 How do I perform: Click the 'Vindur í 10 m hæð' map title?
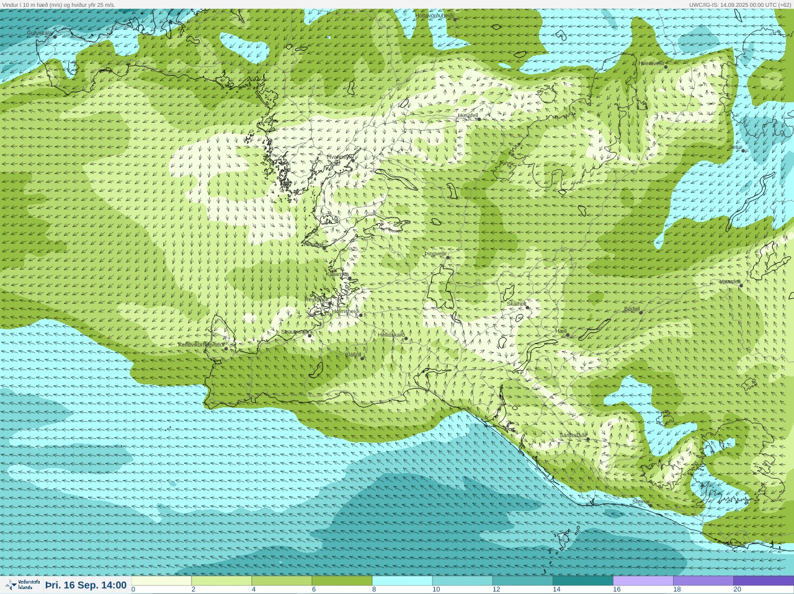click(x=59, y=4)
